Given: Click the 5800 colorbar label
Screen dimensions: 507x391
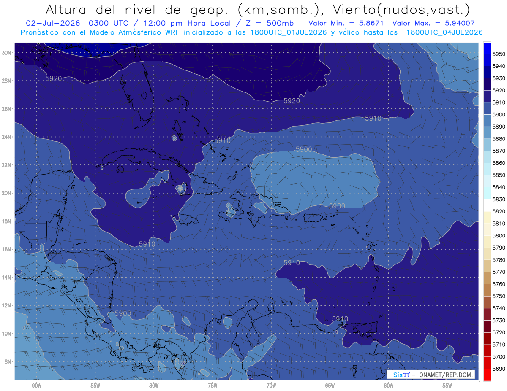Looking at the screenshot, I should 499,235.
